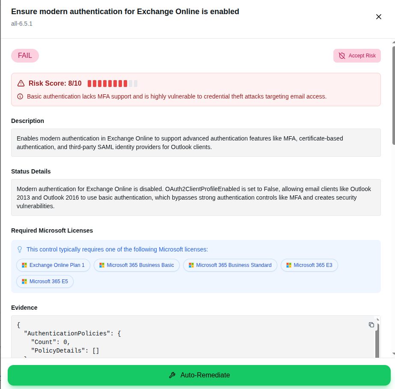Screen dimensions: 395x389
Task: Select the Microsoft 365 Business Basic license chip
Action: pos(137,265)
